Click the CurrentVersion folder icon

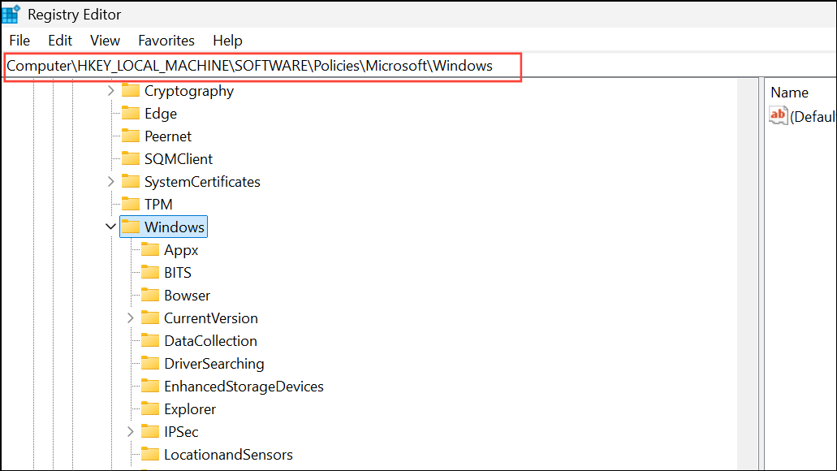pos(150,318)
